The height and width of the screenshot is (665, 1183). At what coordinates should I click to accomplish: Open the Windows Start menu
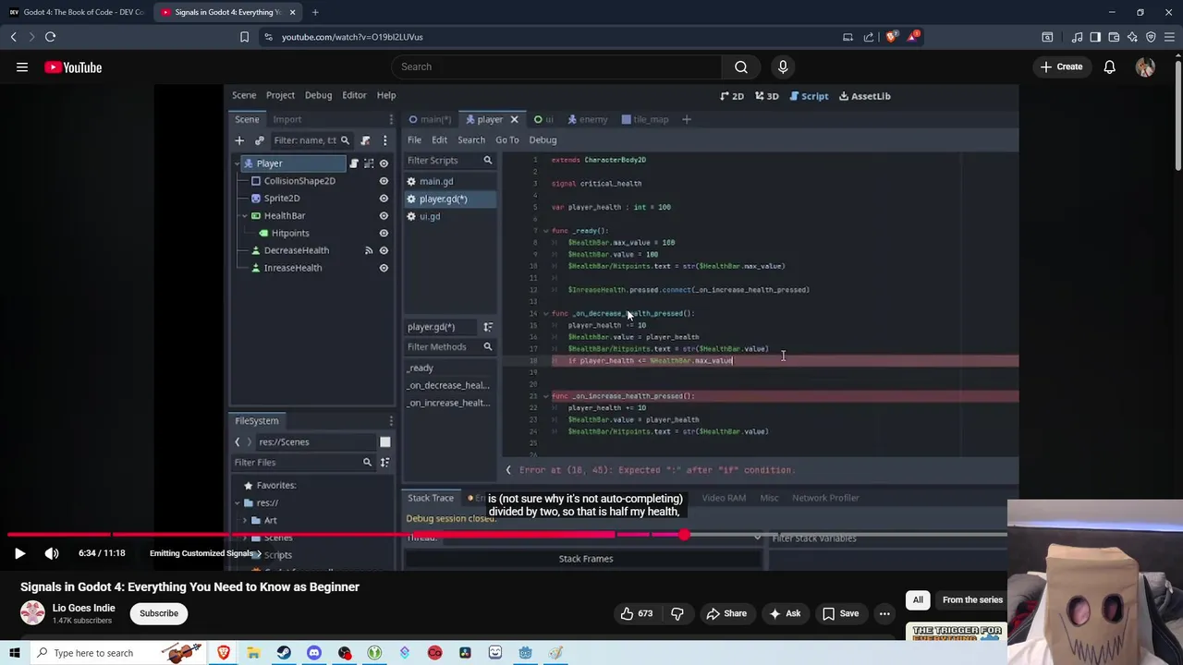[15, 653]
